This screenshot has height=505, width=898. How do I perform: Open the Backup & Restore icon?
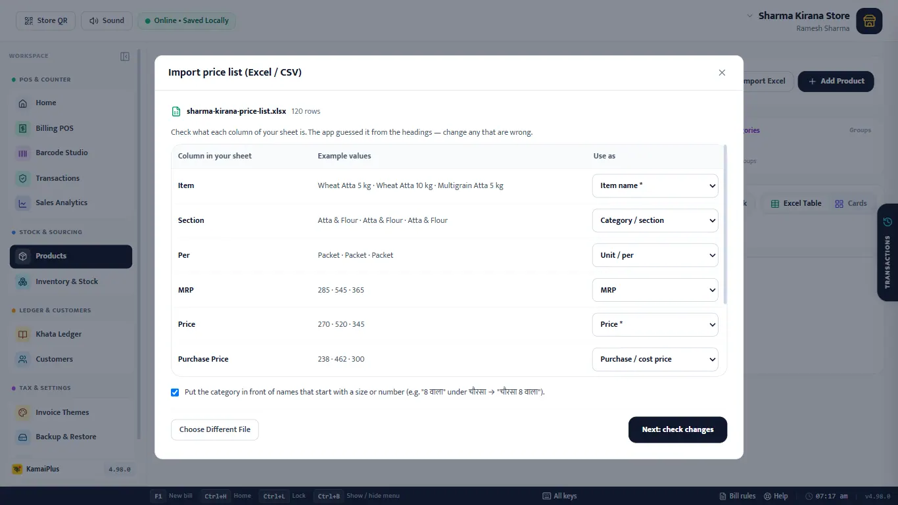(23, 437)
